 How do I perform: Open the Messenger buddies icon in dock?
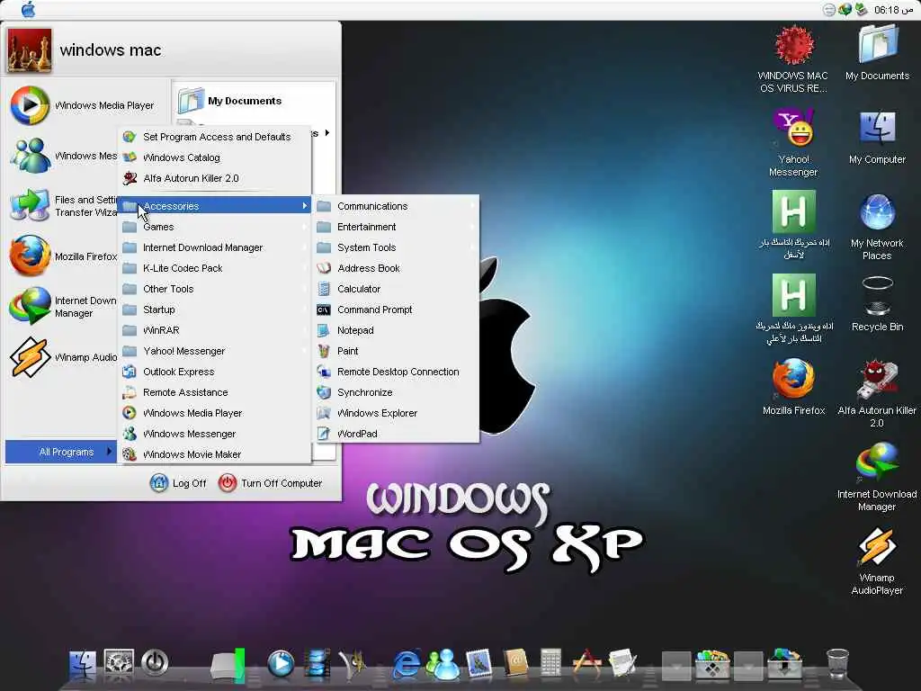[x=443, y=664]
